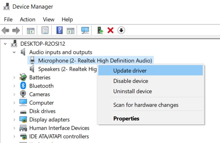Image resolution: width=220 pixels, height=143 pixels.
Task: Click the Computer monitor icon
Action: 23,103
